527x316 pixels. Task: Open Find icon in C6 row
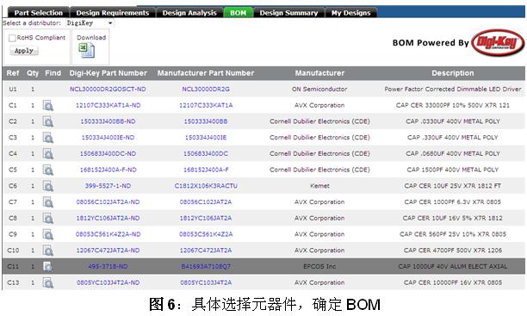[x=48, y=186]
